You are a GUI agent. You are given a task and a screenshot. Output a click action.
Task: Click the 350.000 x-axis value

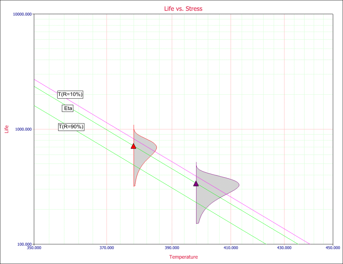(34, 247)
